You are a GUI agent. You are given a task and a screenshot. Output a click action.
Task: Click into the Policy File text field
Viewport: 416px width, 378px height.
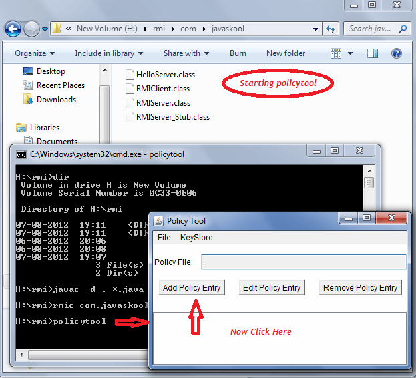coord(304,262)
